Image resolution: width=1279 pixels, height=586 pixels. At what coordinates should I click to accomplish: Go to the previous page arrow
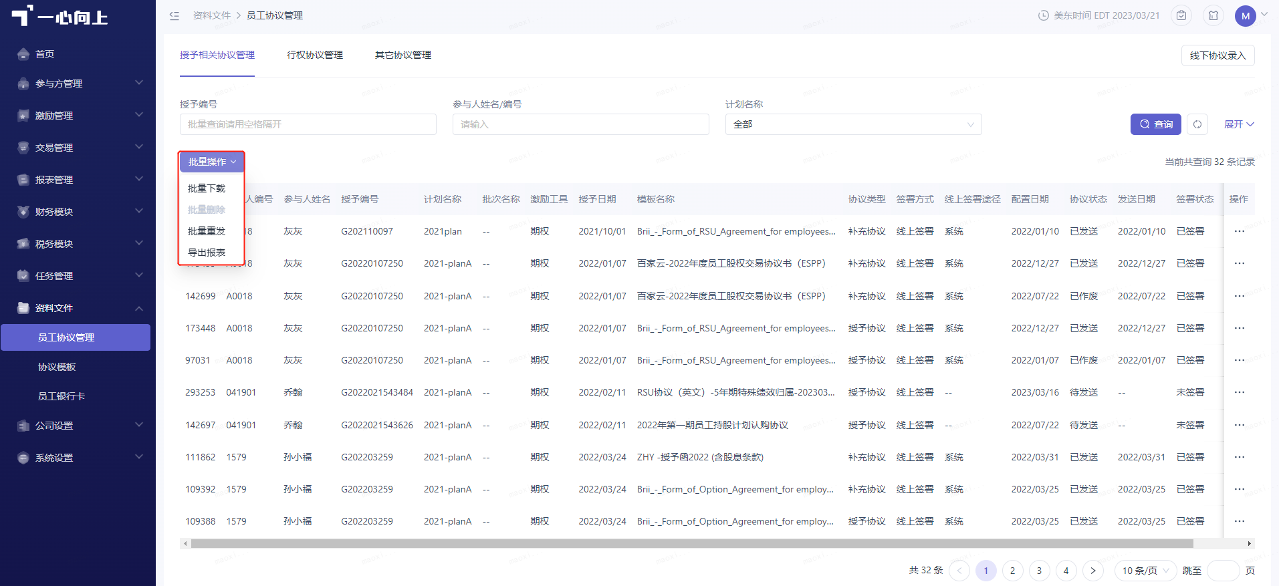959,571
